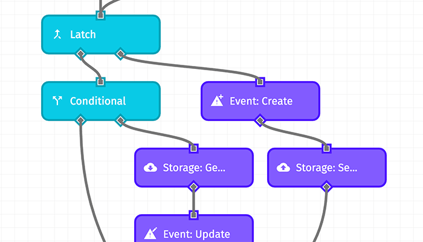
Task: Click Latch node's right output port
Action: click(120, 54)
